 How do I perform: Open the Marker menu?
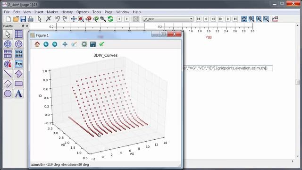click(x=52, y=12)
